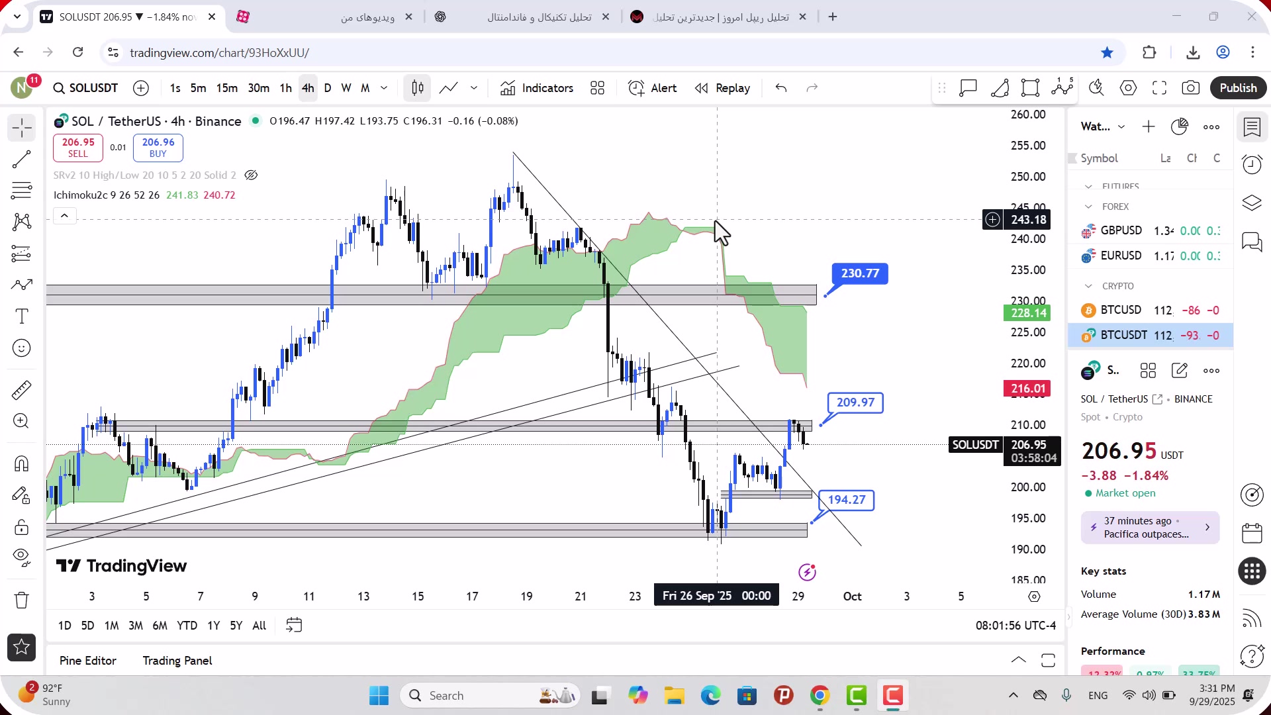Collapse the CRYPTO watchlist section

(x=1089, y=286)
